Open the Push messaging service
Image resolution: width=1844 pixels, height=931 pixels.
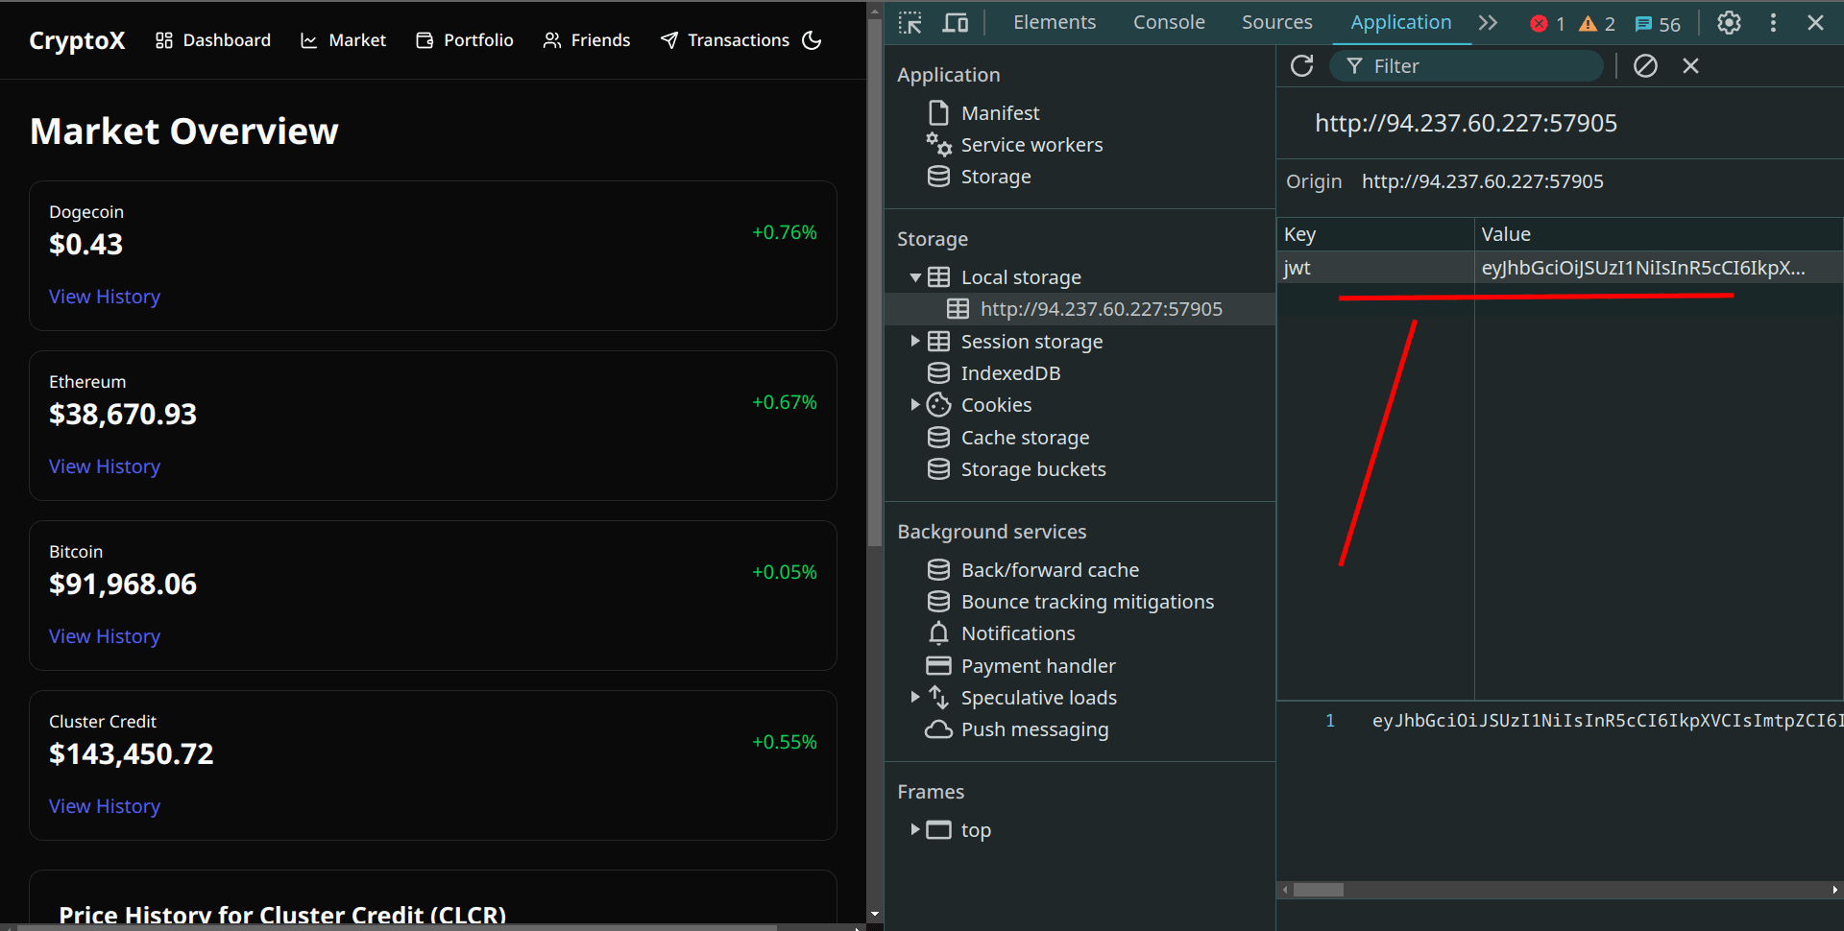click(1034, 729)
